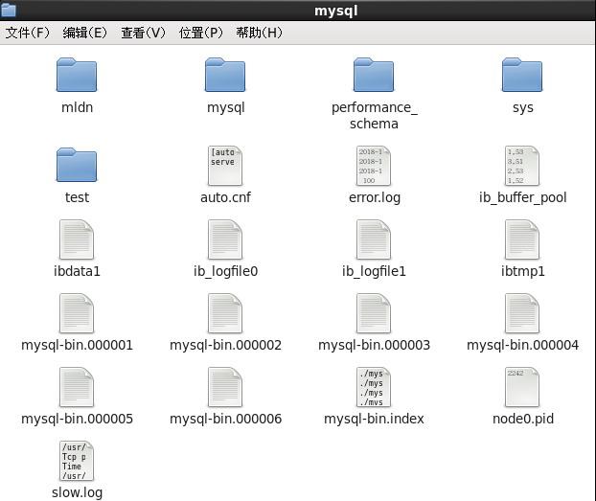This screenshot has height=501, width=596.
Task: Select the ibdata1 file icon
Action: [x=77, y=239]
